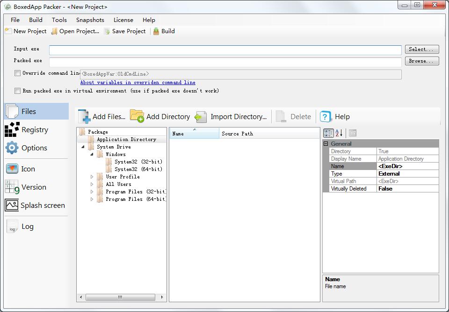Screen dimensions: 449x312
Task: Open the Version section icon
Action: click(x=12, y=187)
